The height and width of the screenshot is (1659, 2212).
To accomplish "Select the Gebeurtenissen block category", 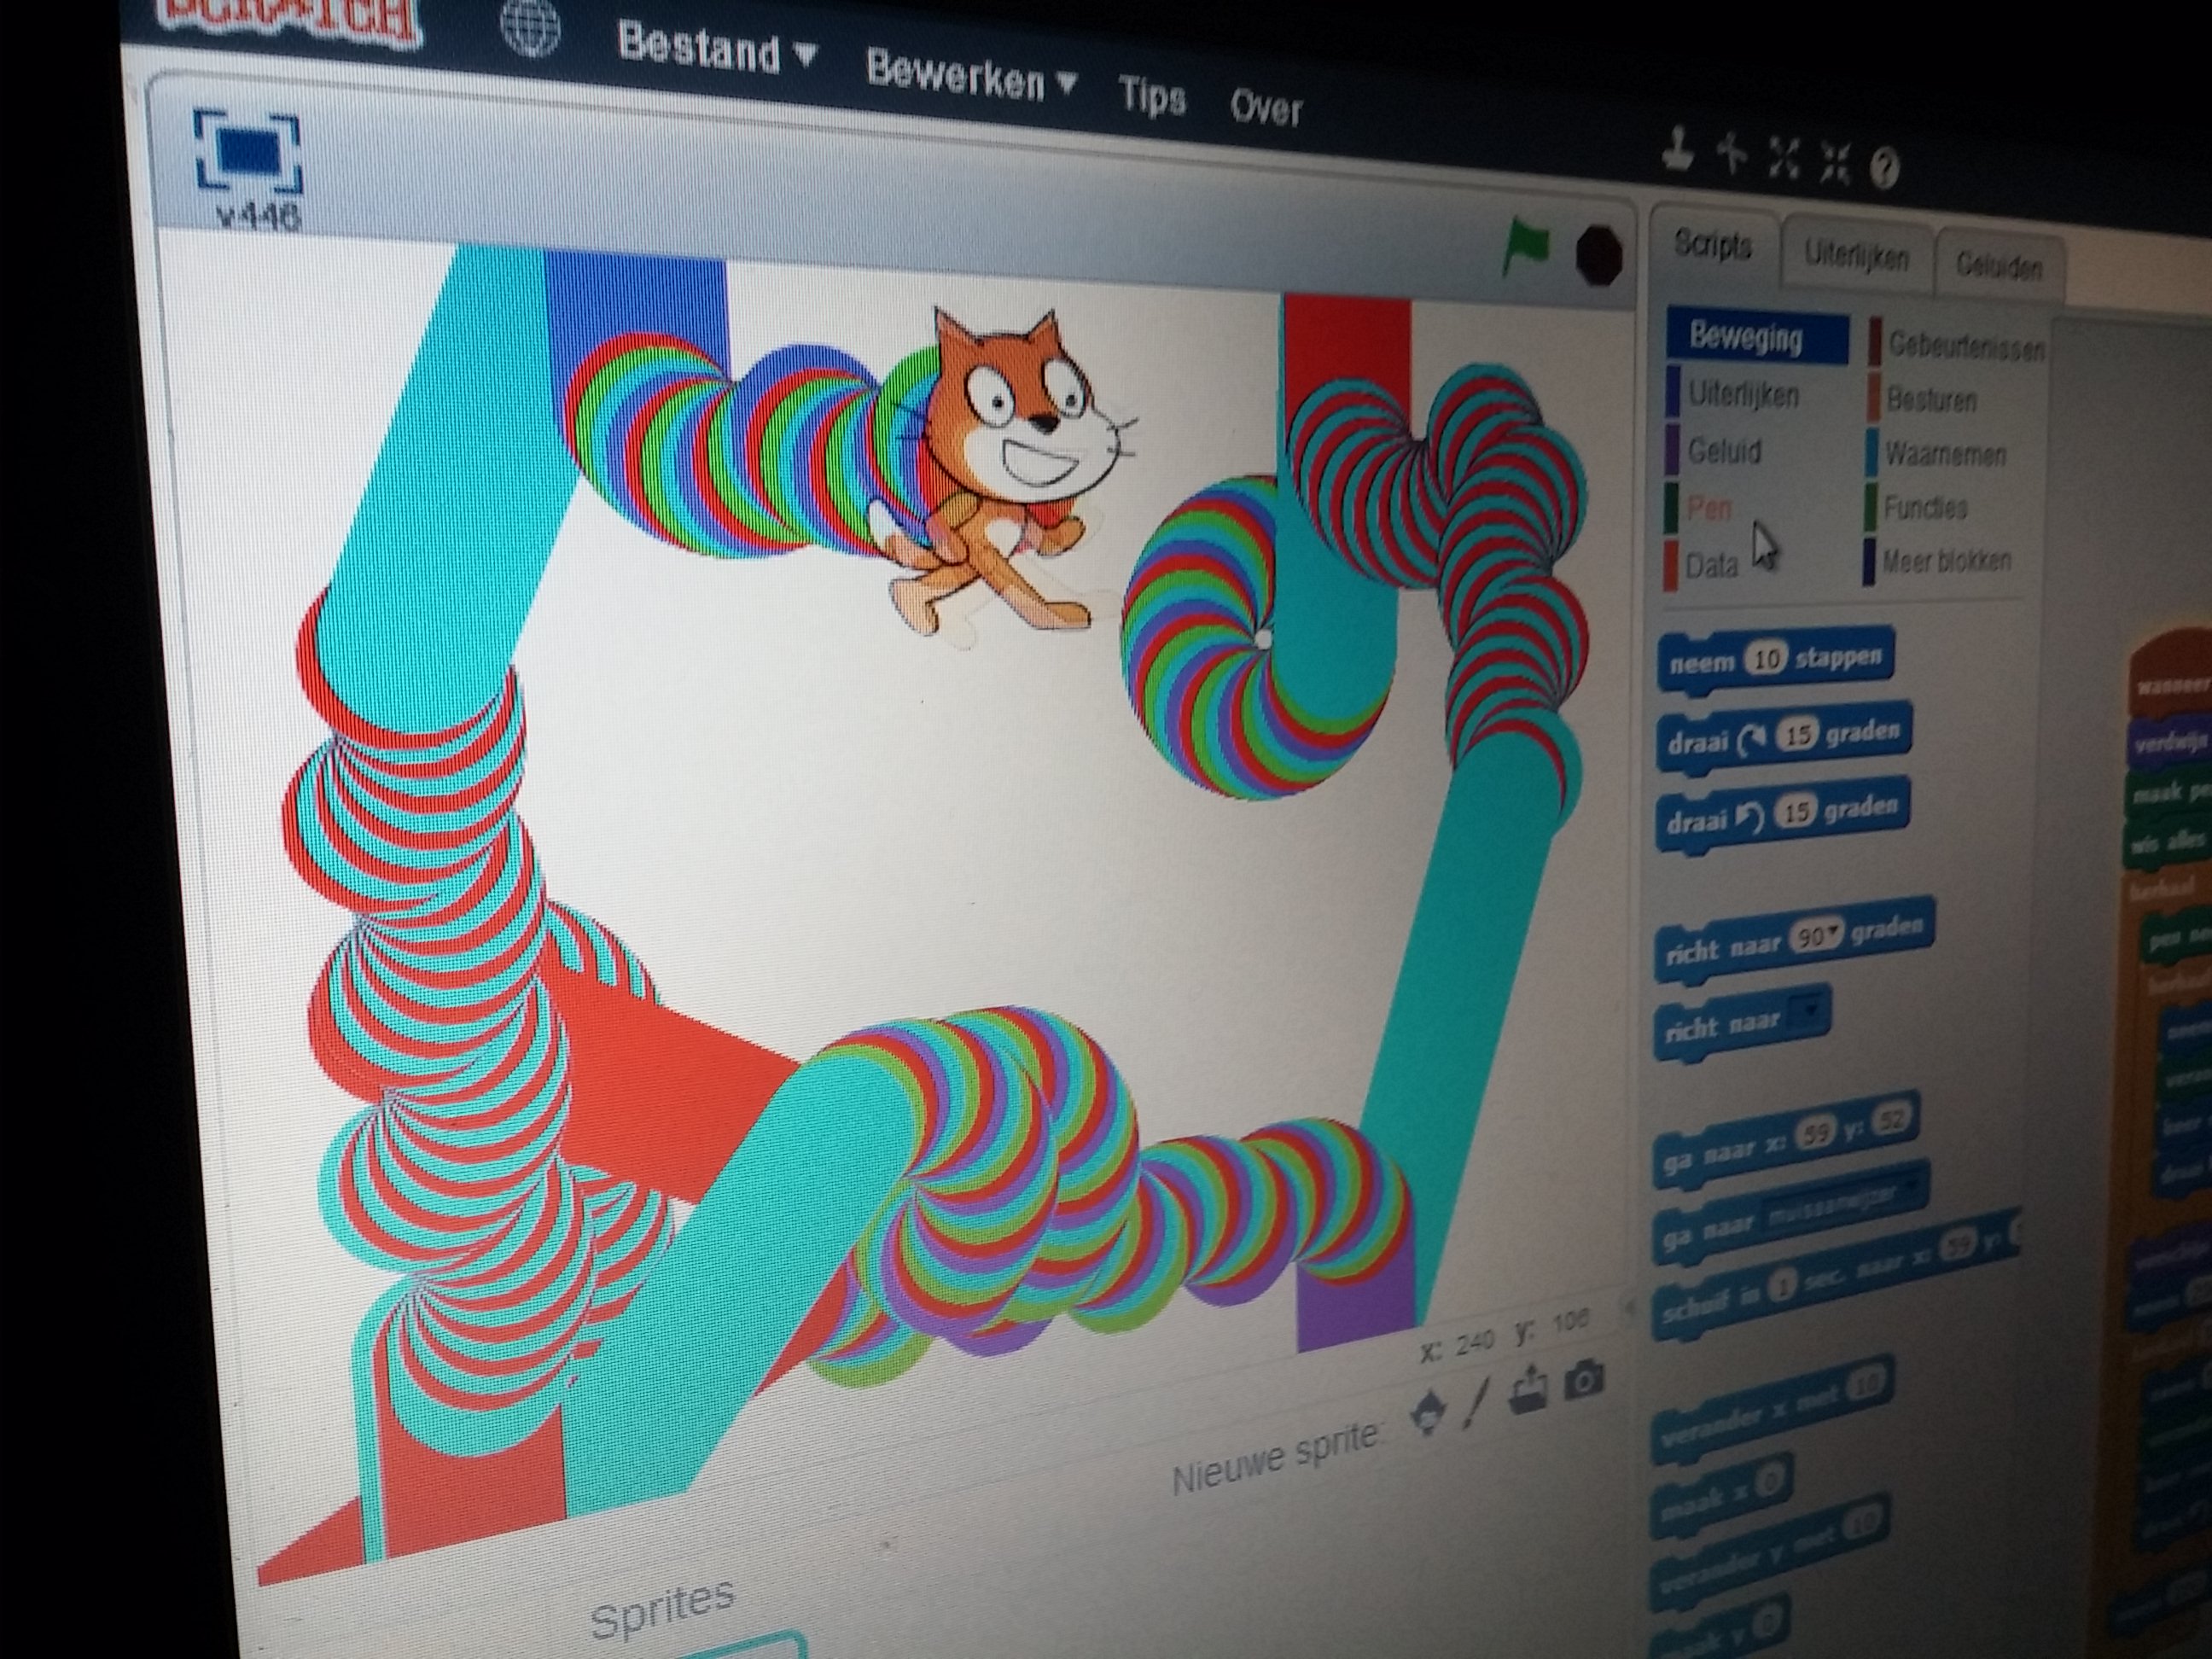I will [1957, 346].
